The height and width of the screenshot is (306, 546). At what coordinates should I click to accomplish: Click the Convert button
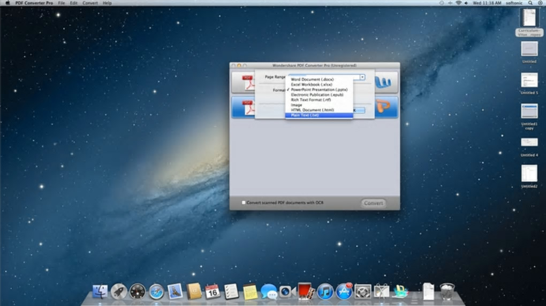tap(373, 203)
